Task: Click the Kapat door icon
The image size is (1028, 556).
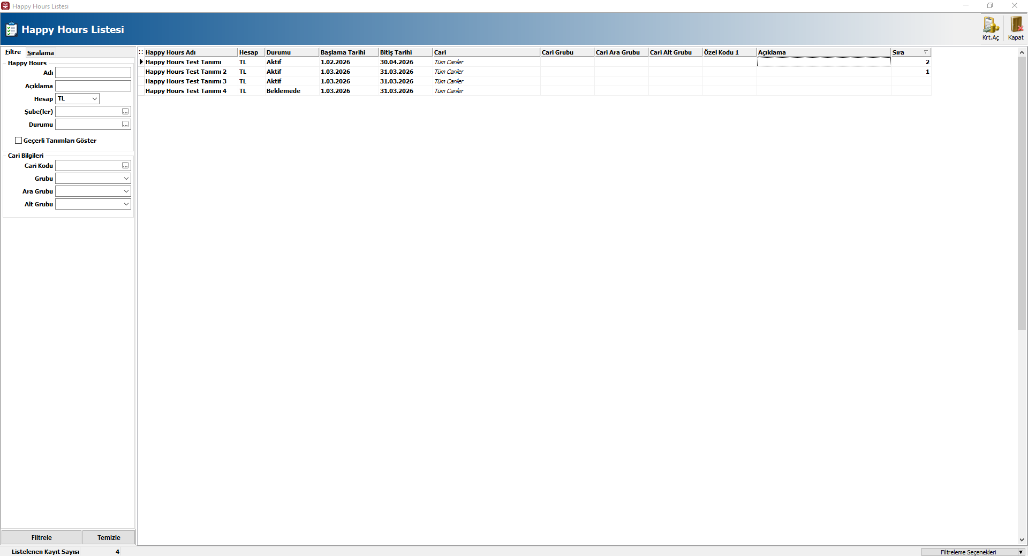Action: [x=1016, y=26]
